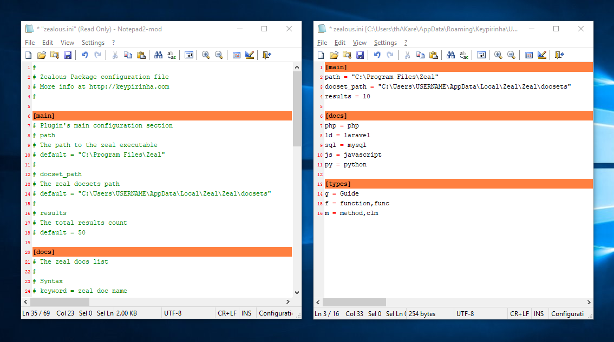Paste clipboard icon in left read-only window

141,55
